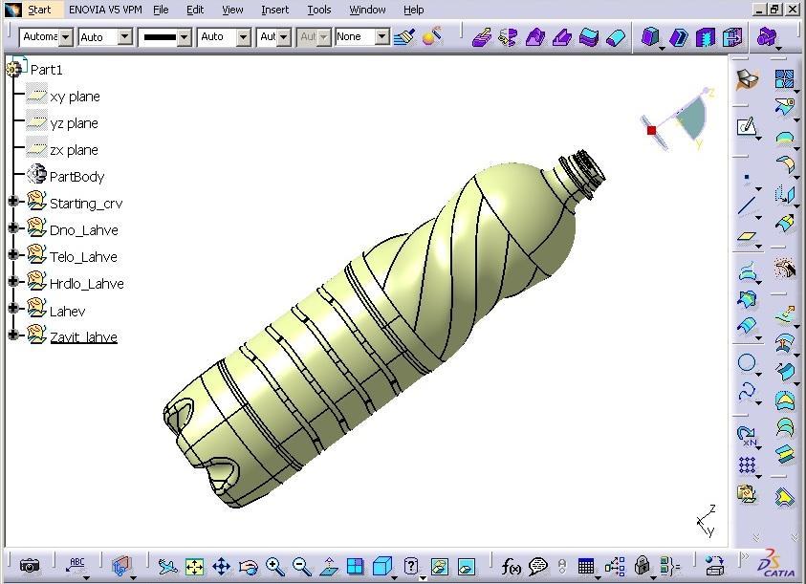The image size is (806, 584).
Task: Click the Fit All In icon
Action: coord(194,567)
